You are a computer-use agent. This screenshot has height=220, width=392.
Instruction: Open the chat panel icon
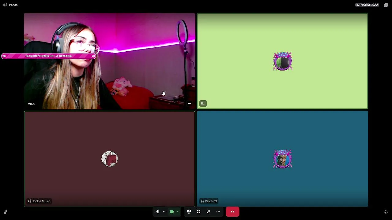[386, 5]
